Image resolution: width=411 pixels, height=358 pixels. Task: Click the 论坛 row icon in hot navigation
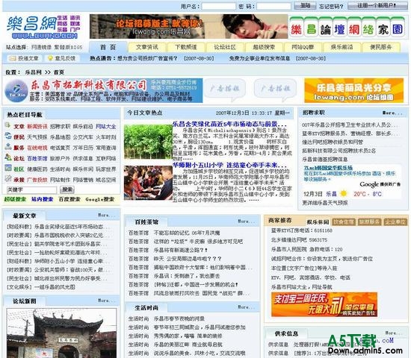pos(8,157)
